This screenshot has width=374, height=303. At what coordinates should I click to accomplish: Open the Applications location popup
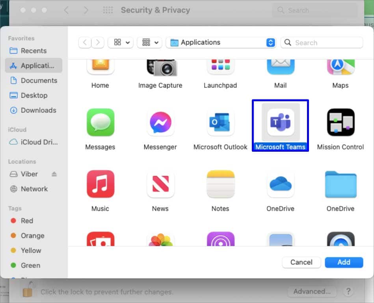pos(221,43)
